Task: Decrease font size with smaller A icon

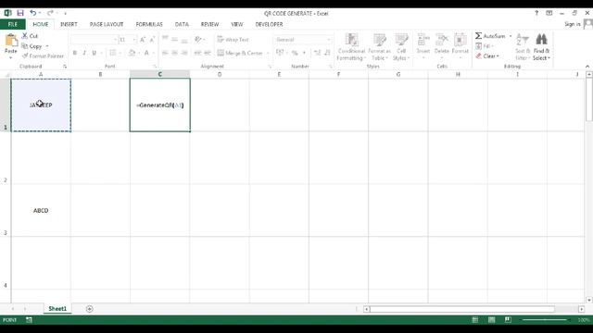Action: coord(152,40)
